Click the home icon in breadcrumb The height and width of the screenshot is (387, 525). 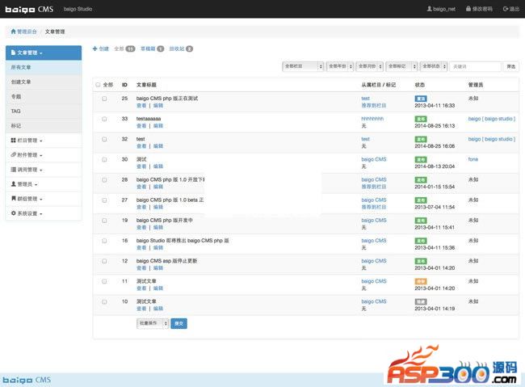(x=14, y=32)
